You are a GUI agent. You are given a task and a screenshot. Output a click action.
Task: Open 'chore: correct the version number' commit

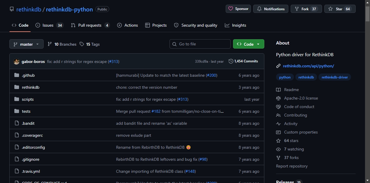(x=147, y=87)
